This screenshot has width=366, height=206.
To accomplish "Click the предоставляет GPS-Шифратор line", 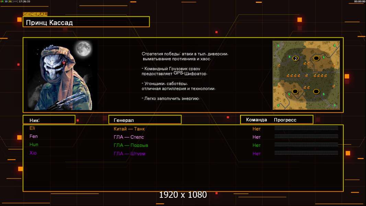I will (174, 73).
